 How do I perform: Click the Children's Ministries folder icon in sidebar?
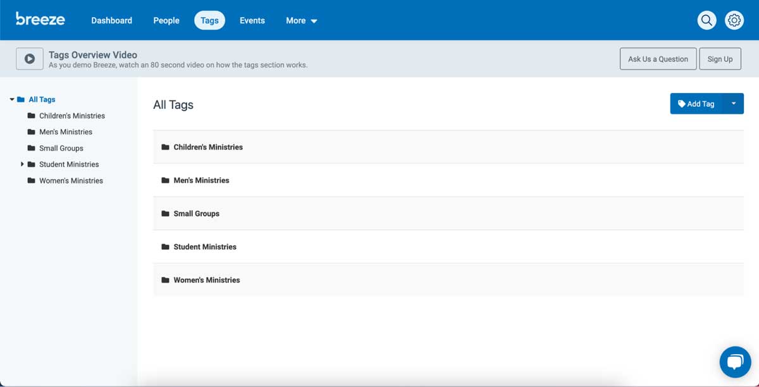pos(30,115)
